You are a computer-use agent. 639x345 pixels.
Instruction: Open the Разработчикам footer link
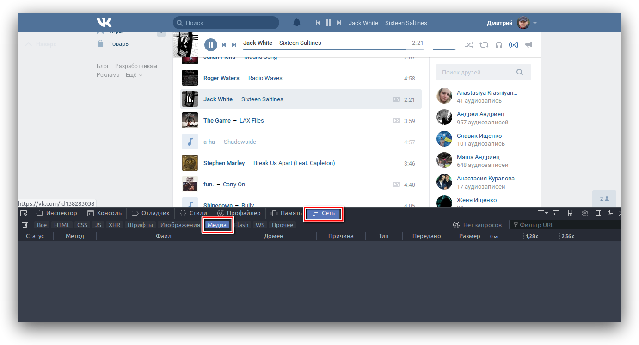coord(136,66)
